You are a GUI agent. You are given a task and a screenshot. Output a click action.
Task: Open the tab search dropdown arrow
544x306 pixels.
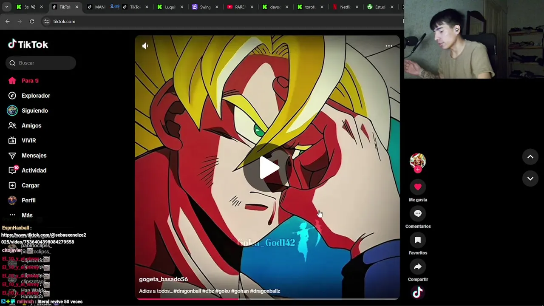(6, 7)
